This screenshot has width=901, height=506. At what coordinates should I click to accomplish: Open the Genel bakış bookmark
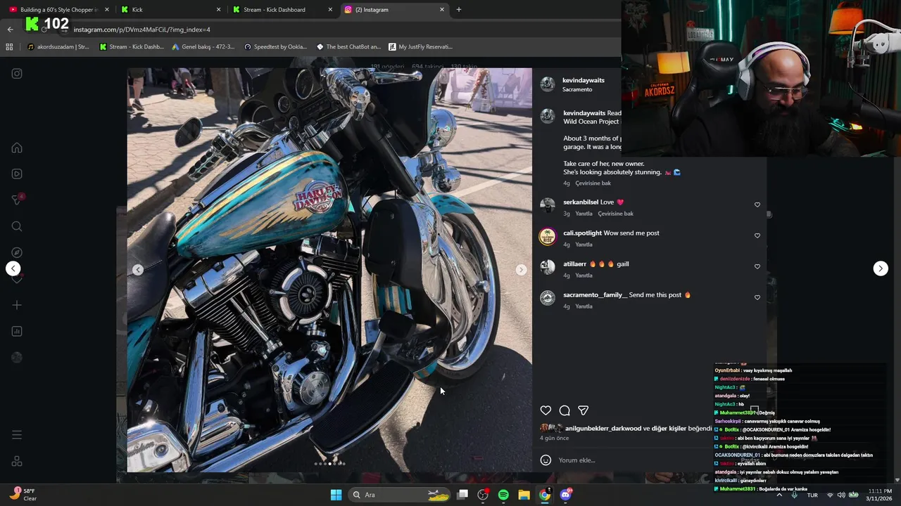tap(203, 47)
